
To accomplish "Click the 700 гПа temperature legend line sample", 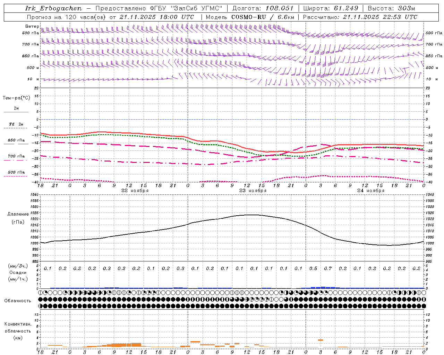I will 16,160.
